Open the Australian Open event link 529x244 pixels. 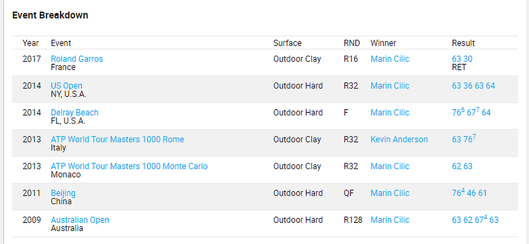80,220
